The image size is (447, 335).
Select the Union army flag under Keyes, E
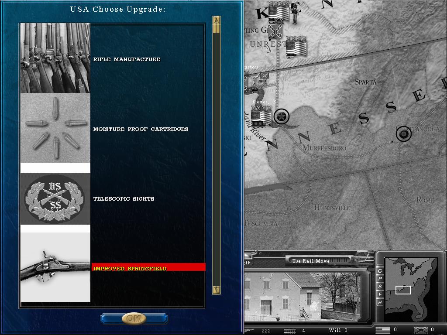tap(261, 118)
